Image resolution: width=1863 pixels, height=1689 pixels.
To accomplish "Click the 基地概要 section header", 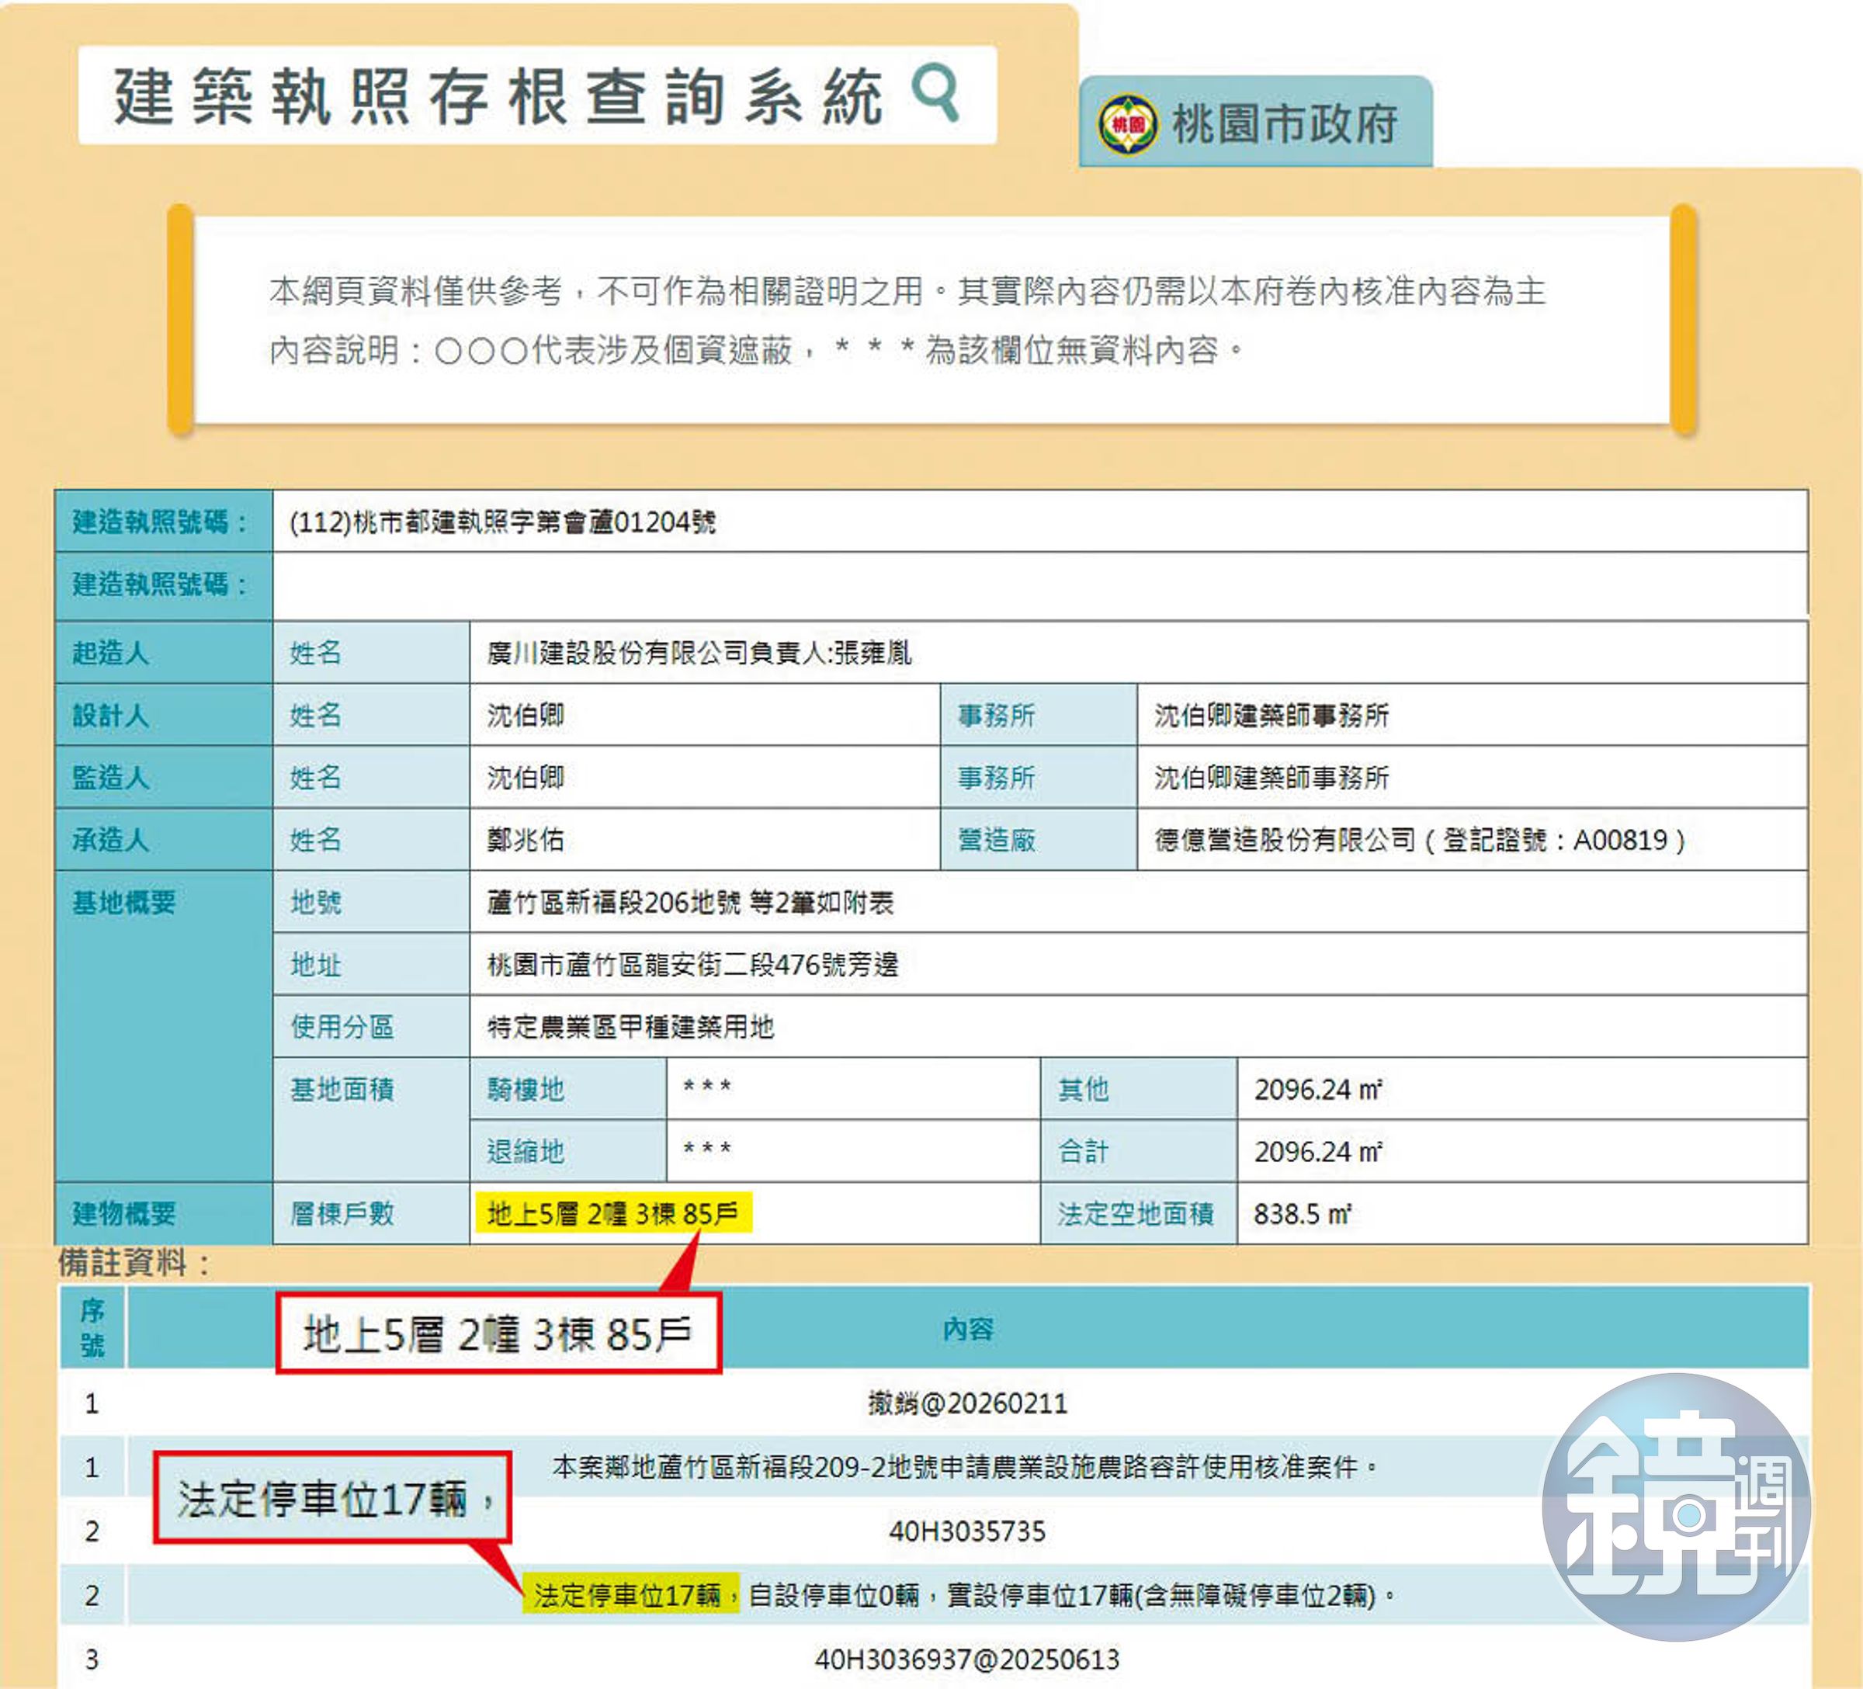I will click(164, 1027).
